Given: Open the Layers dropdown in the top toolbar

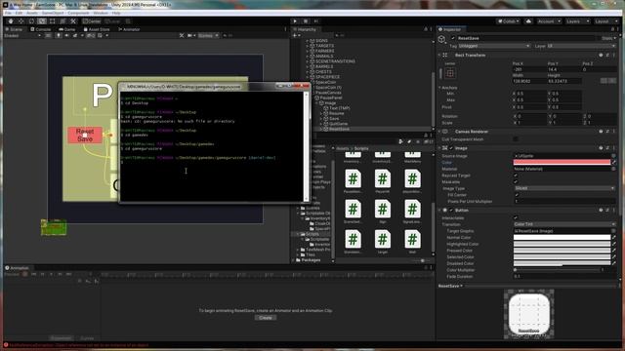Looking at the screenshot, I should point(577,21).
